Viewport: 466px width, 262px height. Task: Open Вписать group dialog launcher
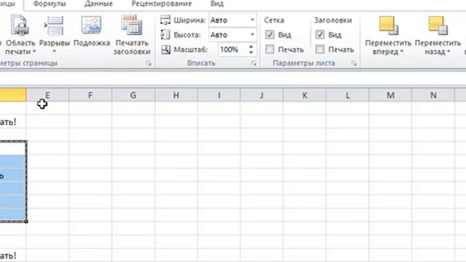[253, 63]
